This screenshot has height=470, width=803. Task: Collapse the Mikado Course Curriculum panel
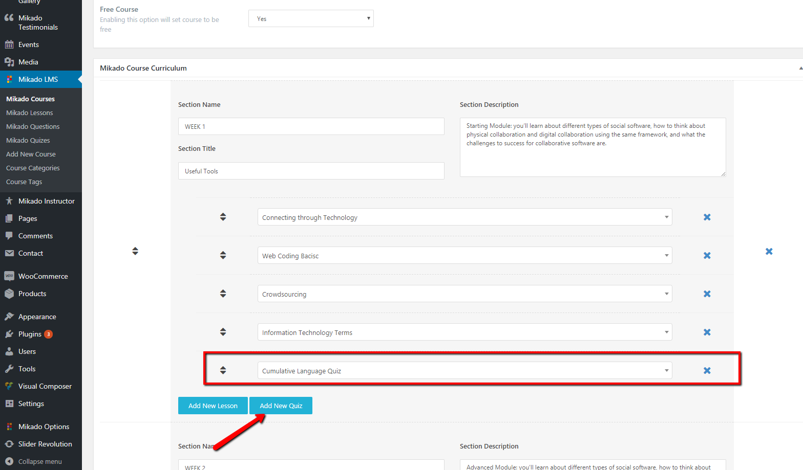[800, 68]
